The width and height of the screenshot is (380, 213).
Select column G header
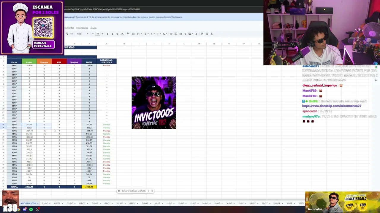(x=107, y=44)
